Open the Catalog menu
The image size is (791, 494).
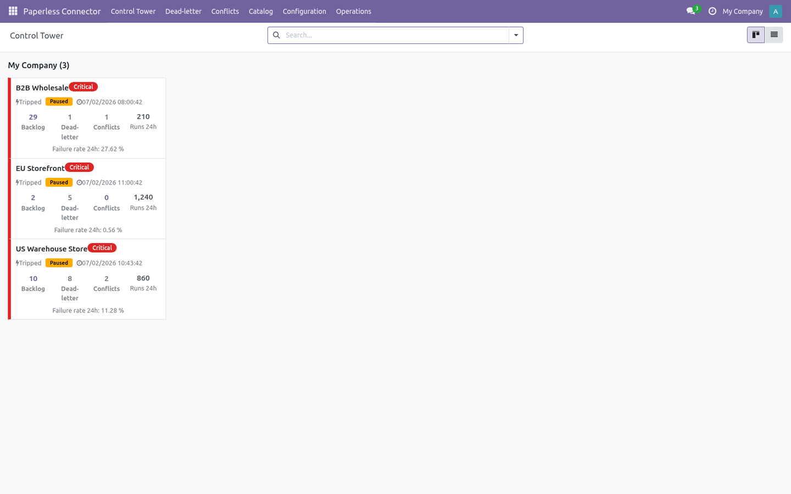coord(261,11)
